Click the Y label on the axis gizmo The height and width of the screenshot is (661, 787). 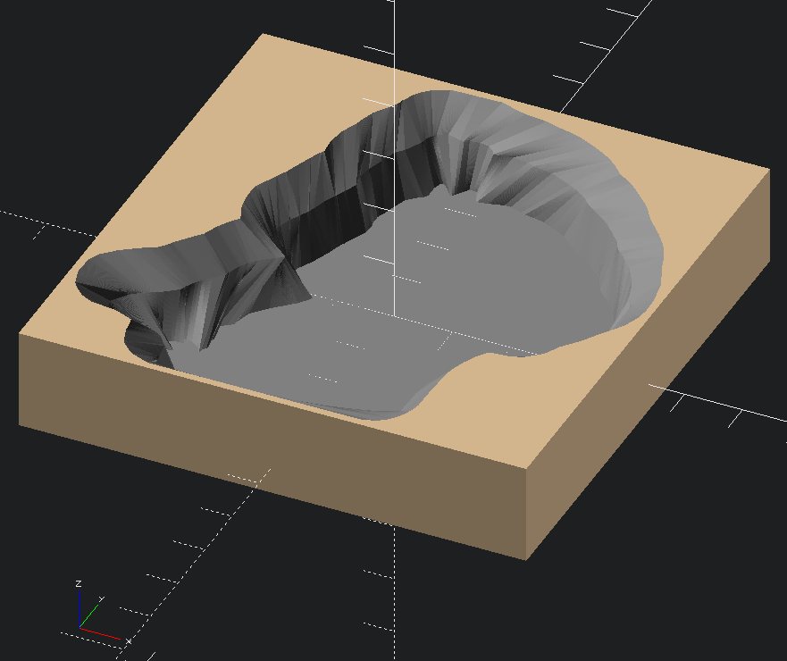point(101,599)
